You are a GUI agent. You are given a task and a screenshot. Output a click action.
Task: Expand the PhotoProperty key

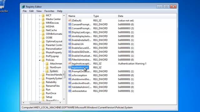coord(40,53)
